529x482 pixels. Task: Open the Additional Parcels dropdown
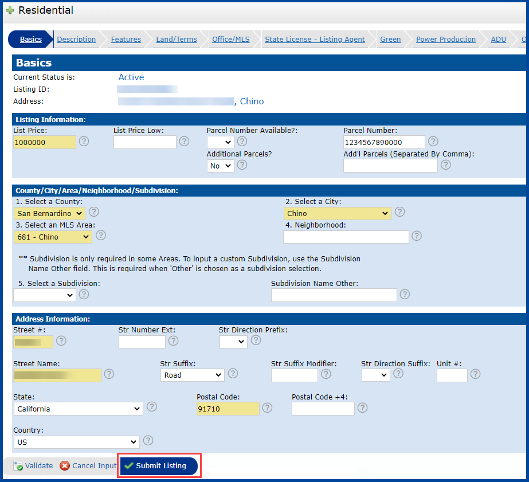point(221,166)
